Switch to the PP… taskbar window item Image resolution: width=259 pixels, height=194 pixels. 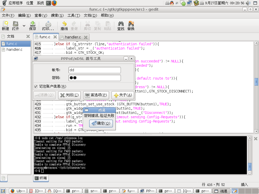point(147,191)
